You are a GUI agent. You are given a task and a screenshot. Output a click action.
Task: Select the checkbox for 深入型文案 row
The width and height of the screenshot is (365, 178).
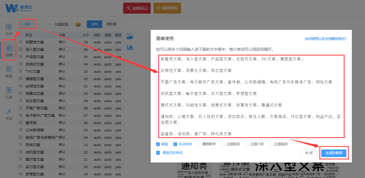pyautogui.click(x=21, y=49)
